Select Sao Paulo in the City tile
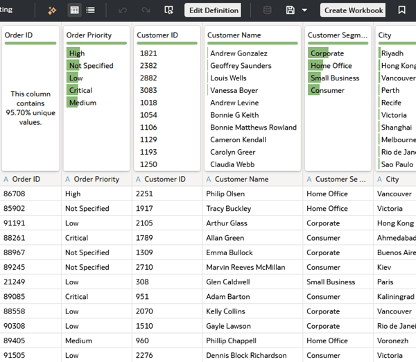This screenshot has height=362, width=416. coord(397,164)
